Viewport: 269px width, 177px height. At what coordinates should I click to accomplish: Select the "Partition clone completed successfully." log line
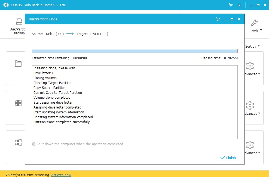click(62, 122)
